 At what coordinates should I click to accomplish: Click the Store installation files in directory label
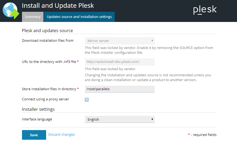tap(49, 89)
